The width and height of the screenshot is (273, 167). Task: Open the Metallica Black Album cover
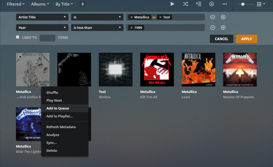tap(74, 69)
